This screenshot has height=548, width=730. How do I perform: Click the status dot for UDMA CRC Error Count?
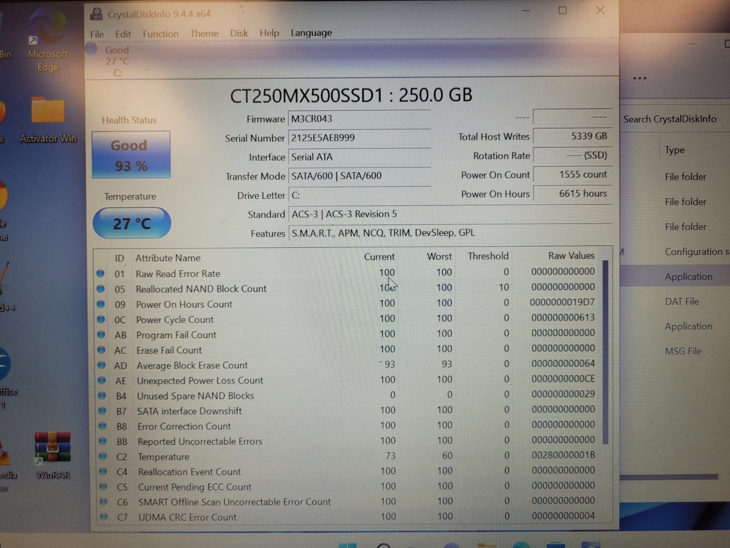coord(104,517)
